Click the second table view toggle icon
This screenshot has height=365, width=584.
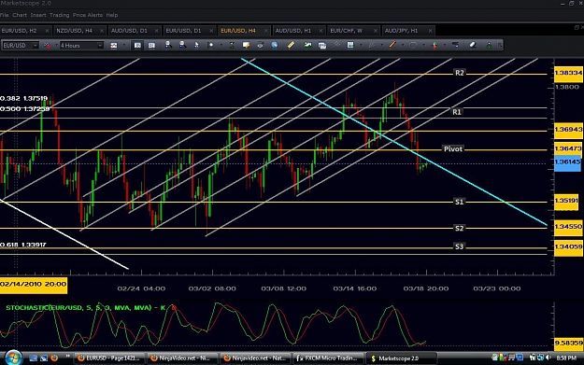click(x=151, y=46)
